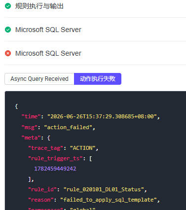The height and width of the screenshot is (210, 186).
Task: Click the green check icon beside 规则执行与输出
Action: point(8,6)
